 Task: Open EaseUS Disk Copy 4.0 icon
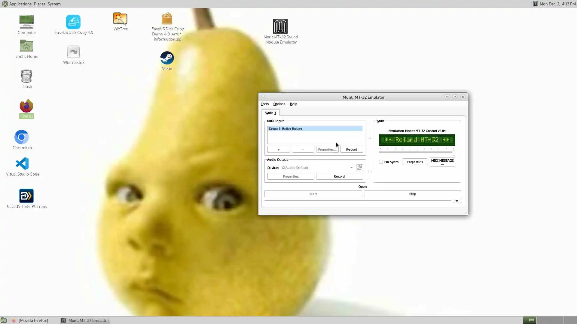73,22
